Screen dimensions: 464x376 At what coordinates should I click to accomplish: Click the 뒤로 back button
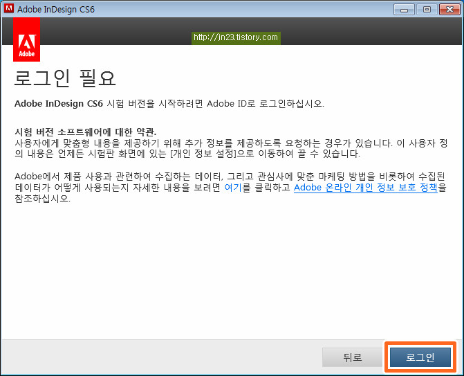tap(353, 357)
